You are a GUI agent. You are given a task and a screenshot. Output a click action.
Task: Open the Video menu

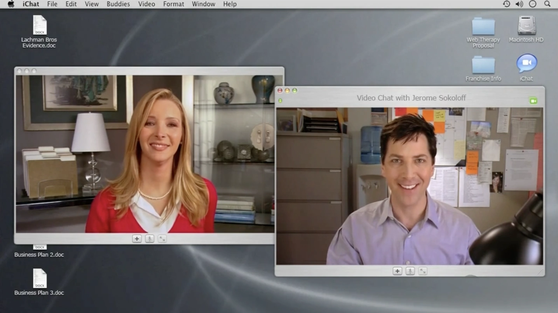click(146, 4)
